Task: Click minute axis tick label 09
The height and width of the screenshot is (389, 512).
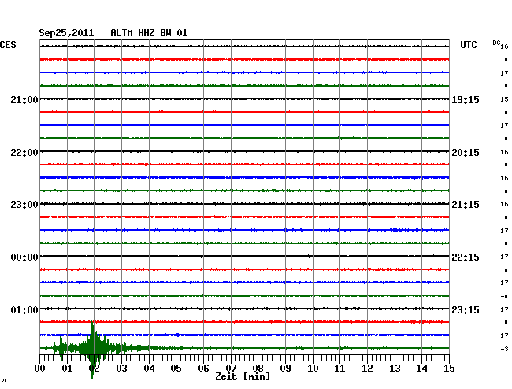Action: [x=285, y=369]
